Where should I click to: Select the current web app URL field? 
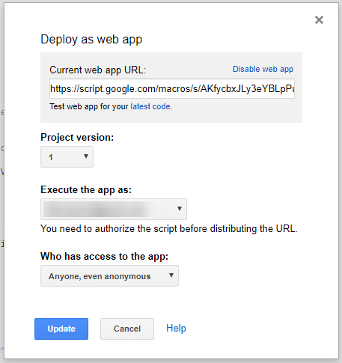tap(172, 89)
